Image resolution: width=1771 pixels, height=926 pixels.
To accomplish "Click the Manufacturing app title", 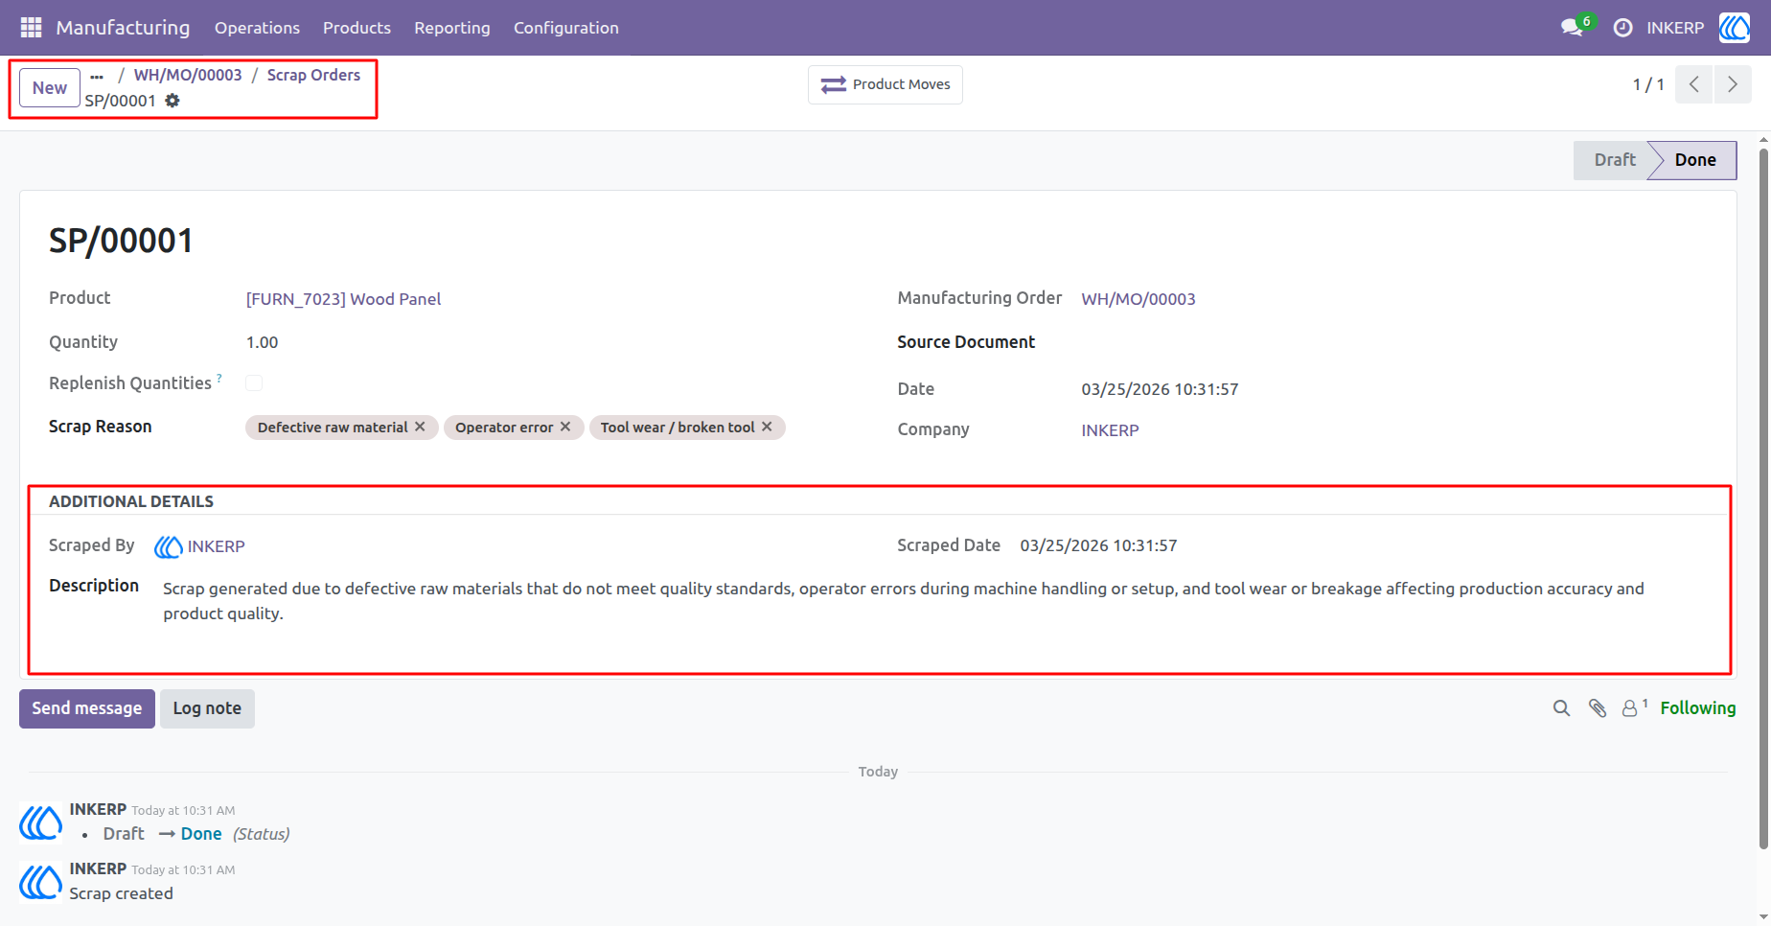I will point(123,28).
